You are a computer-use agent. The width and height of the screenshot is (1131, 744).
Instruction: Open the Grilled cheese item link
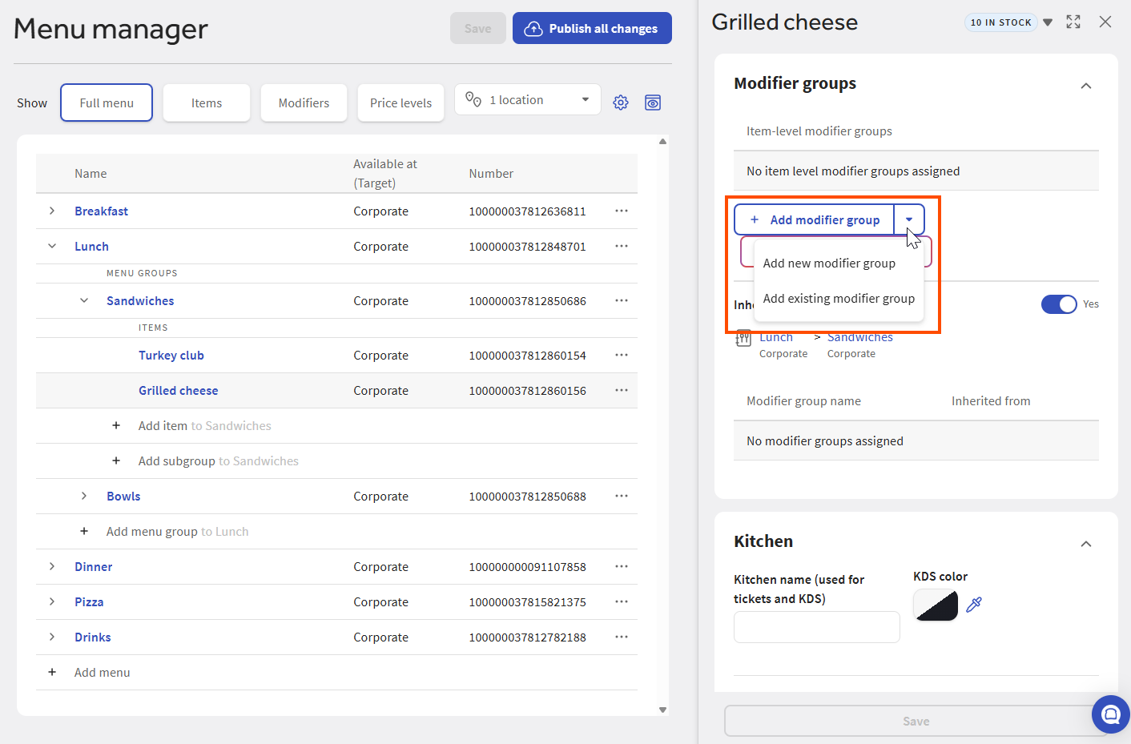178,391
